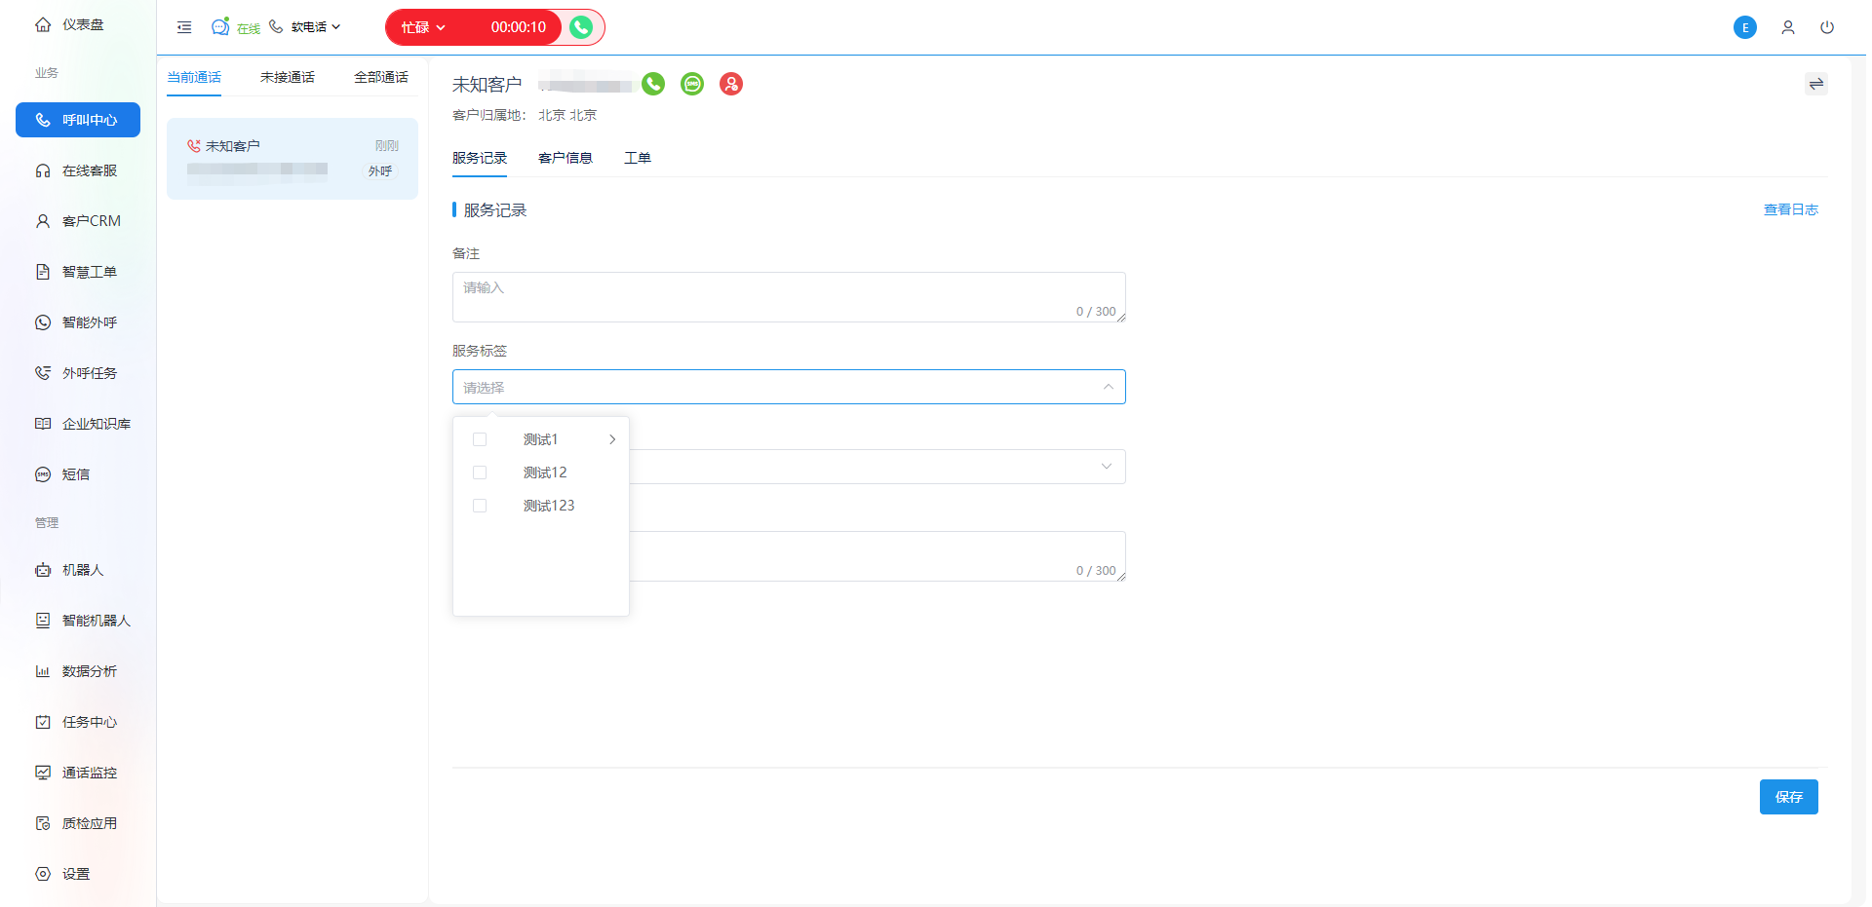Switch to 服务记录 tab
This screenshot has height=907, width=1872.
pyautogui.click(x=480, y=158)
